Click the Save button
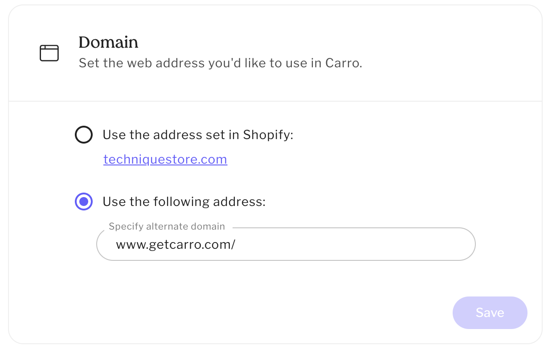 490,313
